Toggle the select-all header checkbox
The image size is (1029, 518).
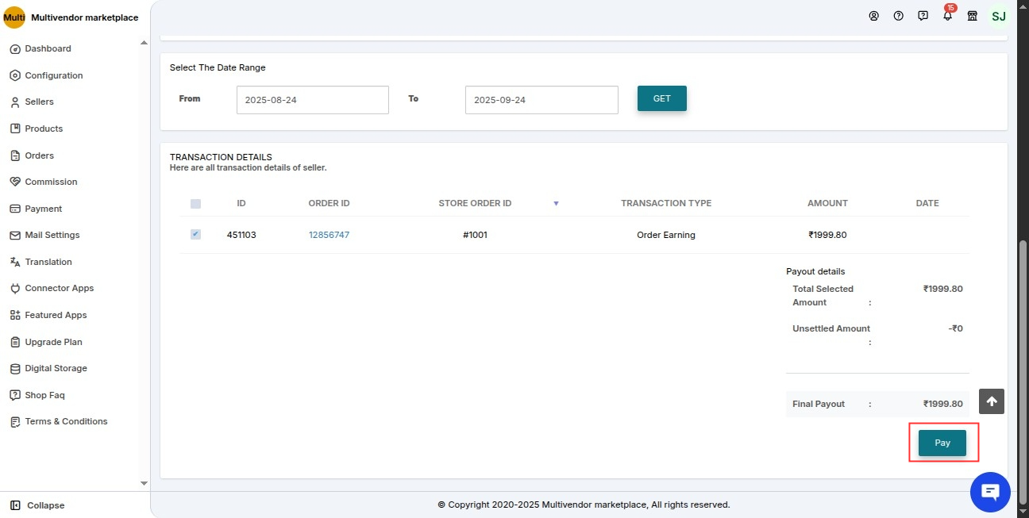pyautogui.click(x=195, y=204)
